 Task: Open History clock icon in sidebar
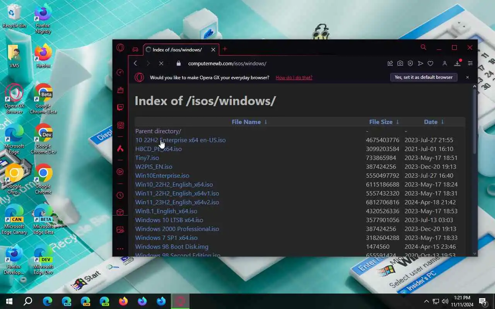tap(120, 195)
